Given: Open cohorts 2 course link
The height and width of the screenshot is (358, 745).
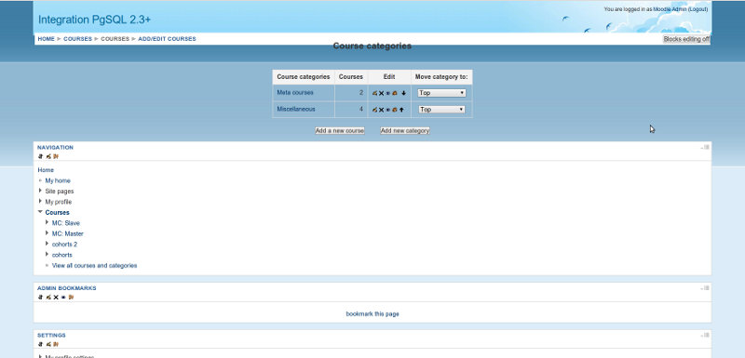Looking at the screenshot, I should click(x=64, y=245).
